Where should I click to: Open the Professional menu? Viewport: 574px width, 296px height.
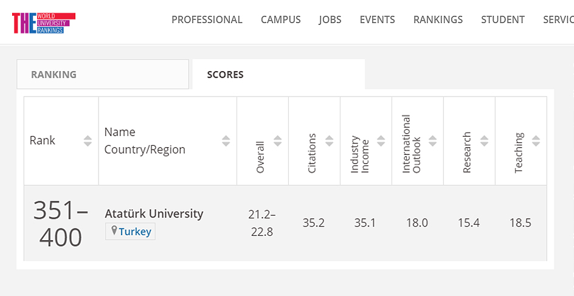(207, 19)
